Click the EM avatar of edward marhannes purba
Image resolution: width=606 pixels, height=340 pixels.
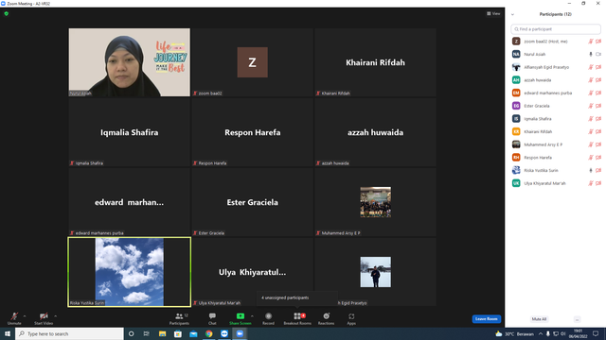click(x=516, y=93)
